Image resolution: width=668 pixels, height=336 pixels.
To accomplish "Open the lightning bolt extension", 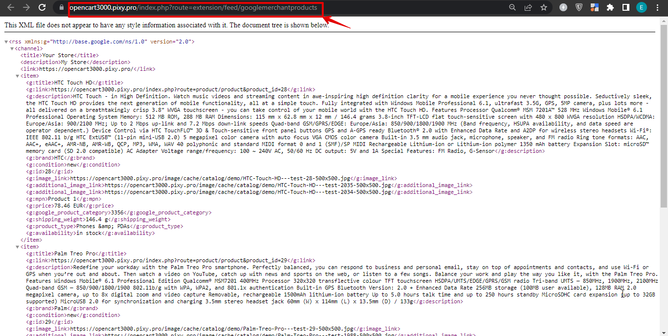I will click(x=563, y=7).
